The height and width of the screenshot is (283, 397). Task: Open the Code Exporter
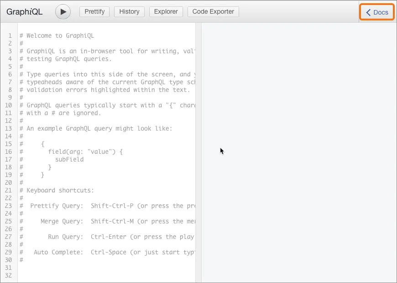click(213, 11)
